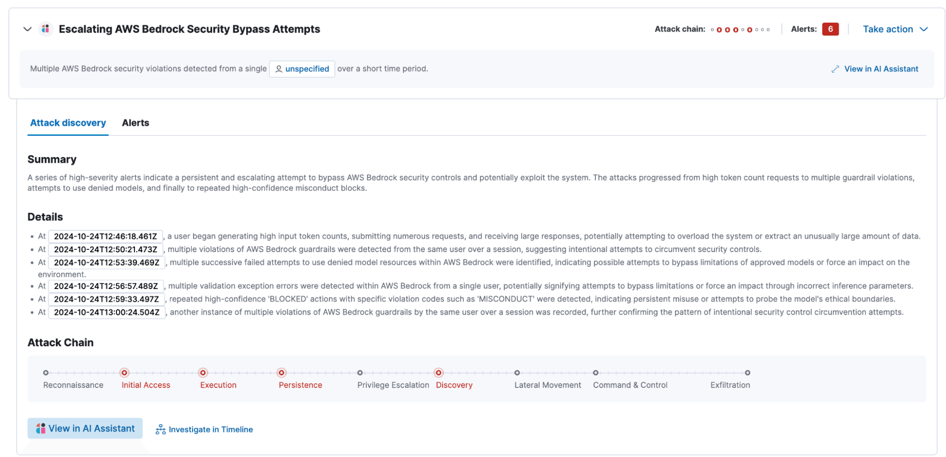The width and height of the screenshot is (946, 457).
Task: Click timestamp 2024-10-24T12:50:21.473Z
Action: pos(106,249)
